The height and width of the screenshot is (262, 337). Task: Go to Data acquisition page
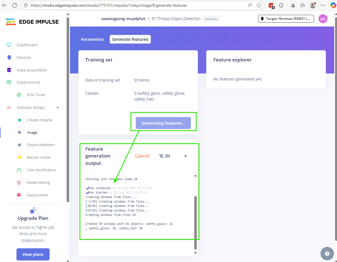click(32, 70)
